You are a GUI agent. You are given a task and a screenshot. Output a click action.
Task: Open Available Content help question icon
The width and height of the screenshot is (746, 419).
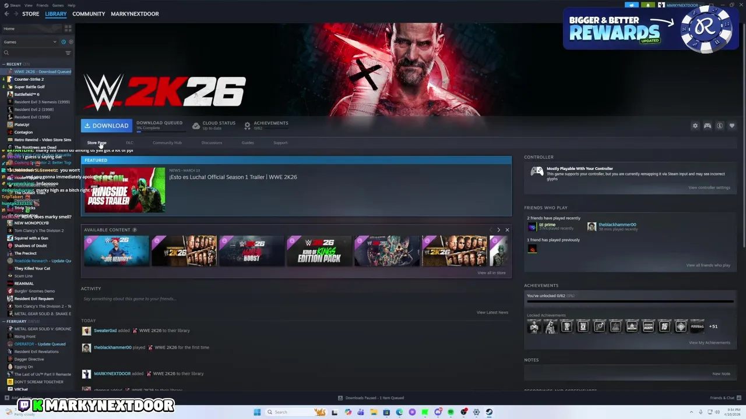pos(135,230)
